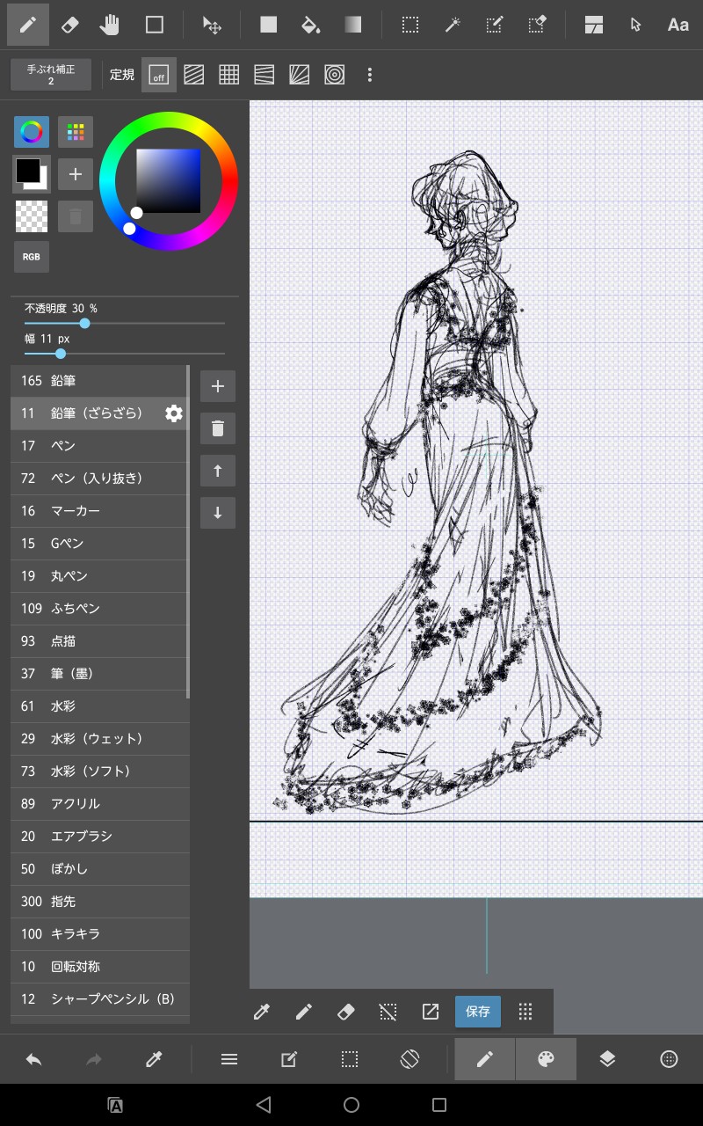Open the layers panel

point(607,1060)
